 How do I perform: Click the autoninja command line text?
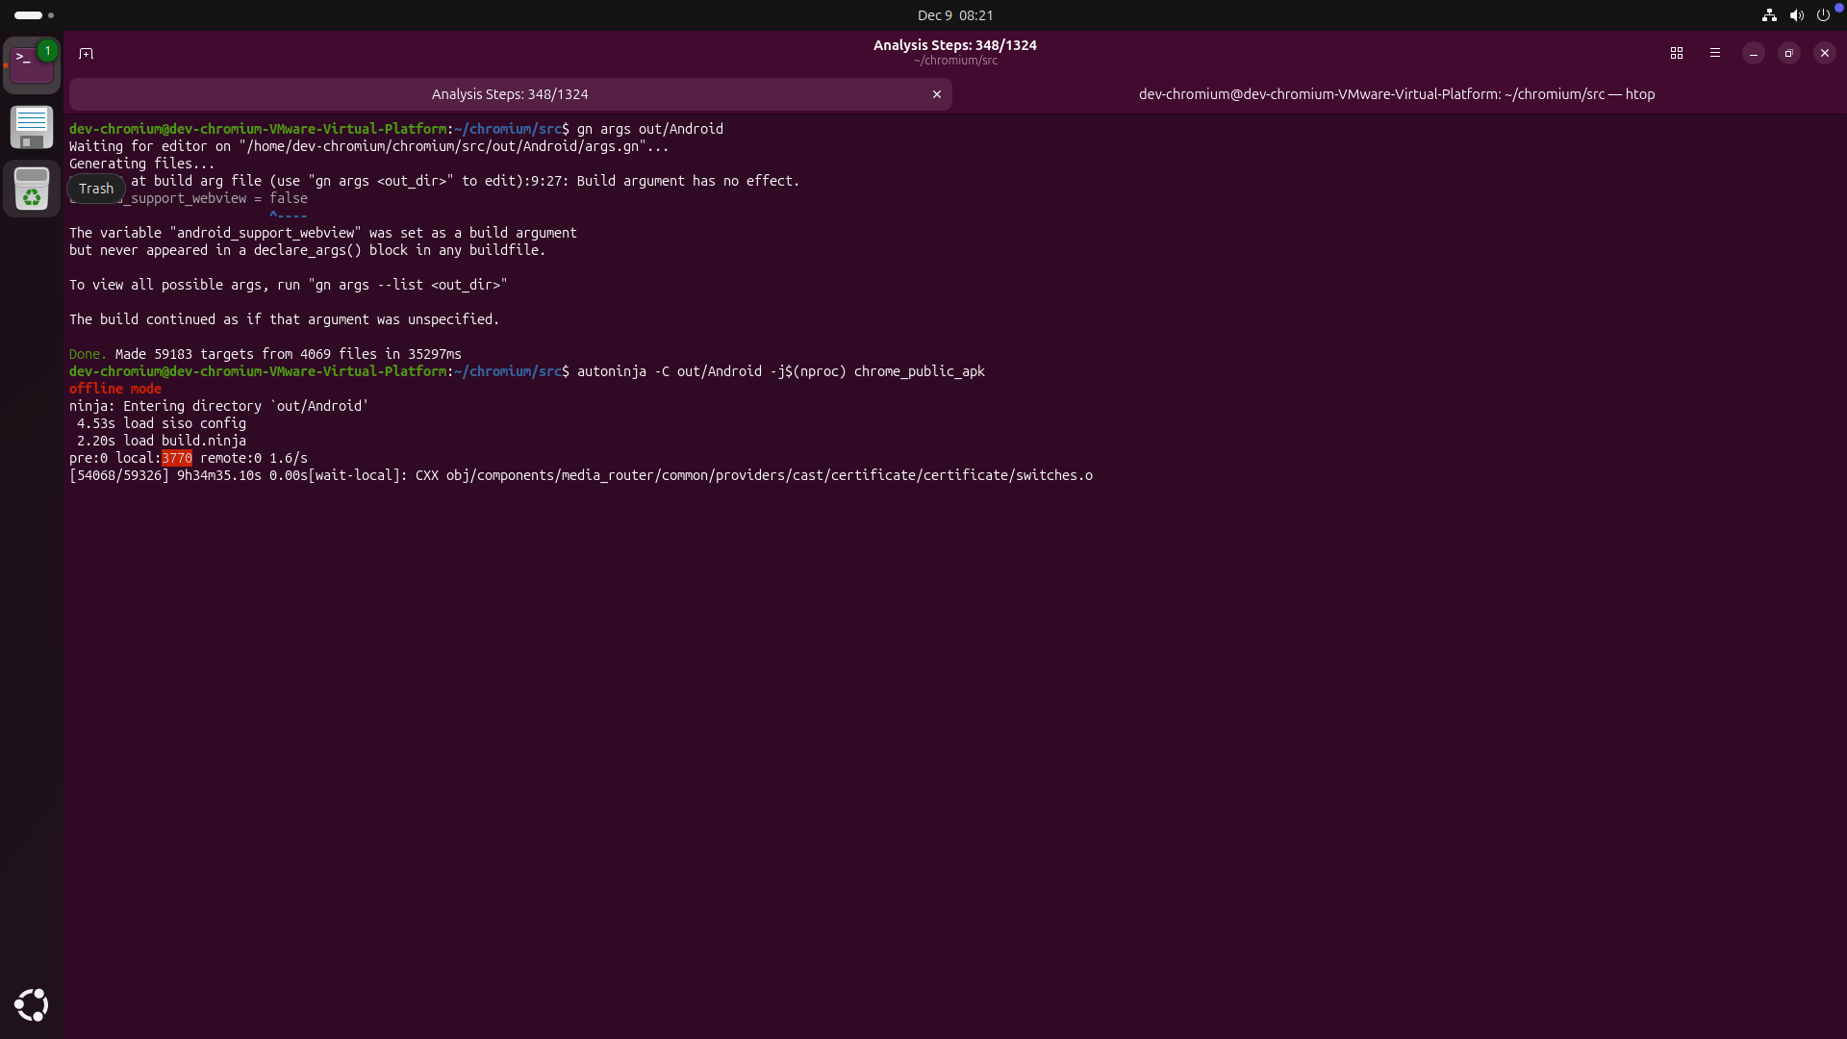click(x=780, y=371)
